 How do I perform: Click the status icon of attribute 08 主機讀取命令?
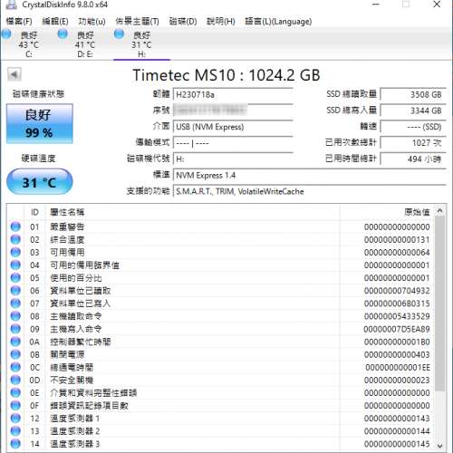point(15,316)
